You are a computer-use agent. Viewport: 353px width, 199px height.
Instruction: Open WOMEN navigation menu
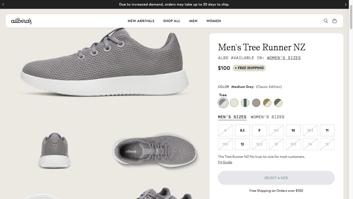[x=213, y=21]
